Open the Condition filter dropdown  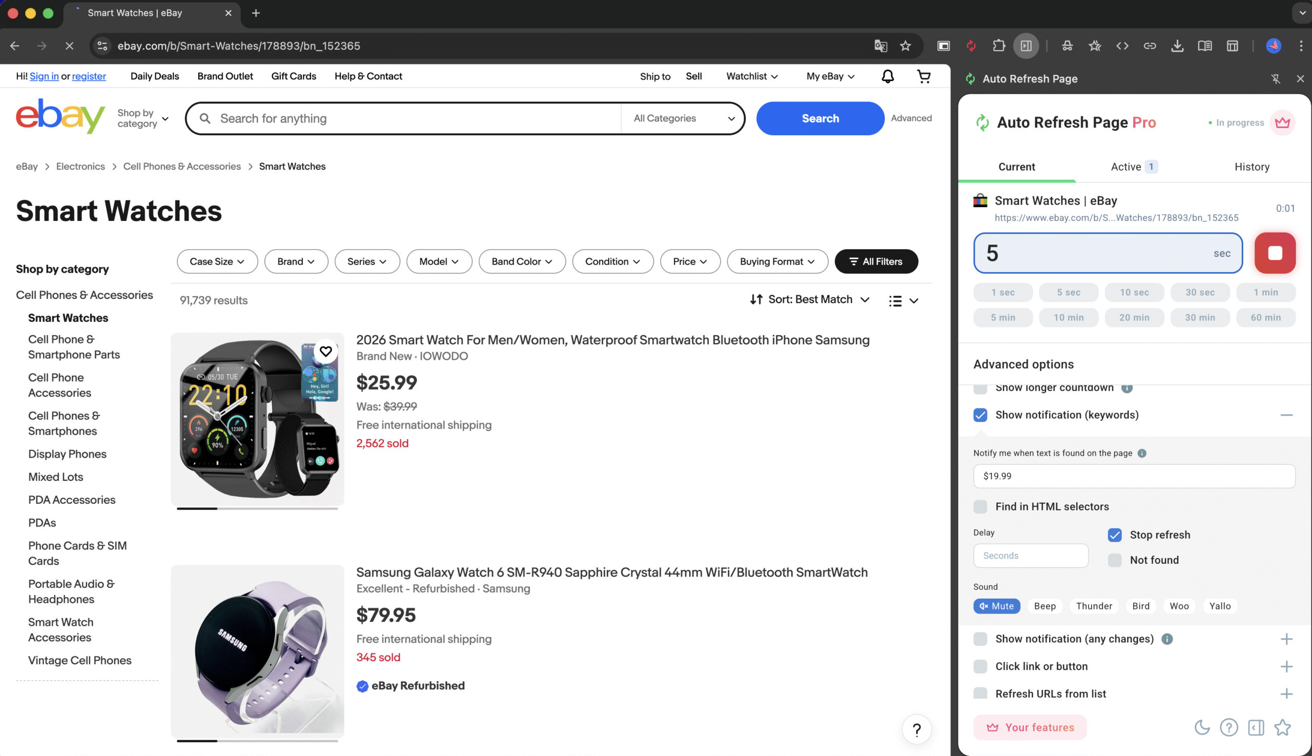612,261
